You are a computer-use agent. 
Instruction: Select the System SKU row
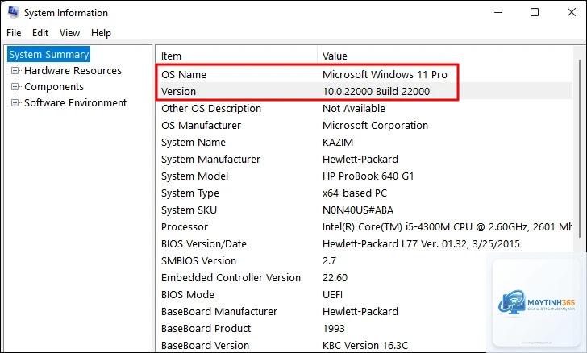coord(364,210)
